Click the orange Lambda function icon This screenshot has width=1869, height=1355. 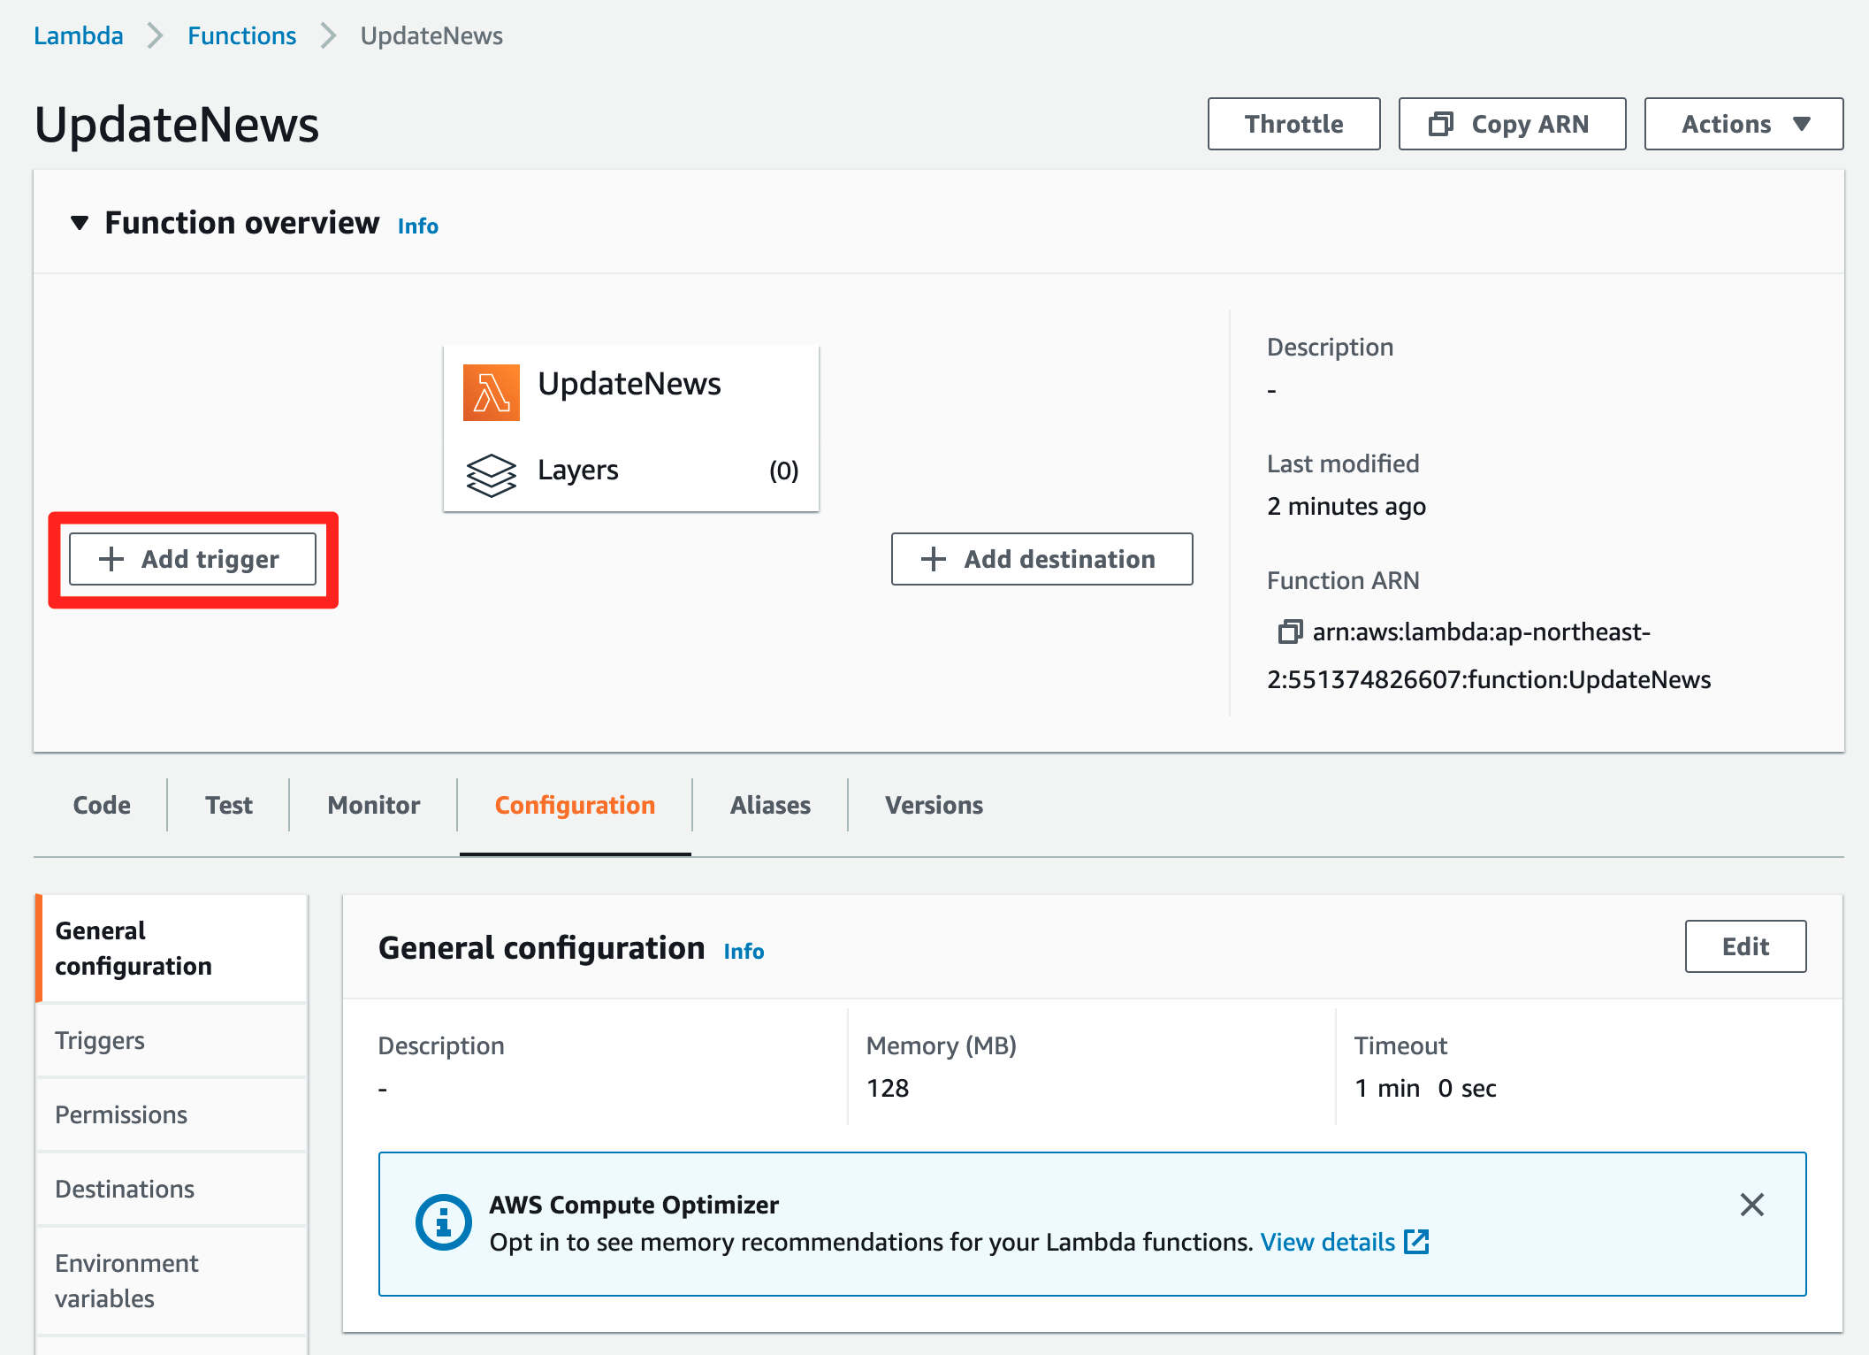pyautogui.click(x=491, y=392)
